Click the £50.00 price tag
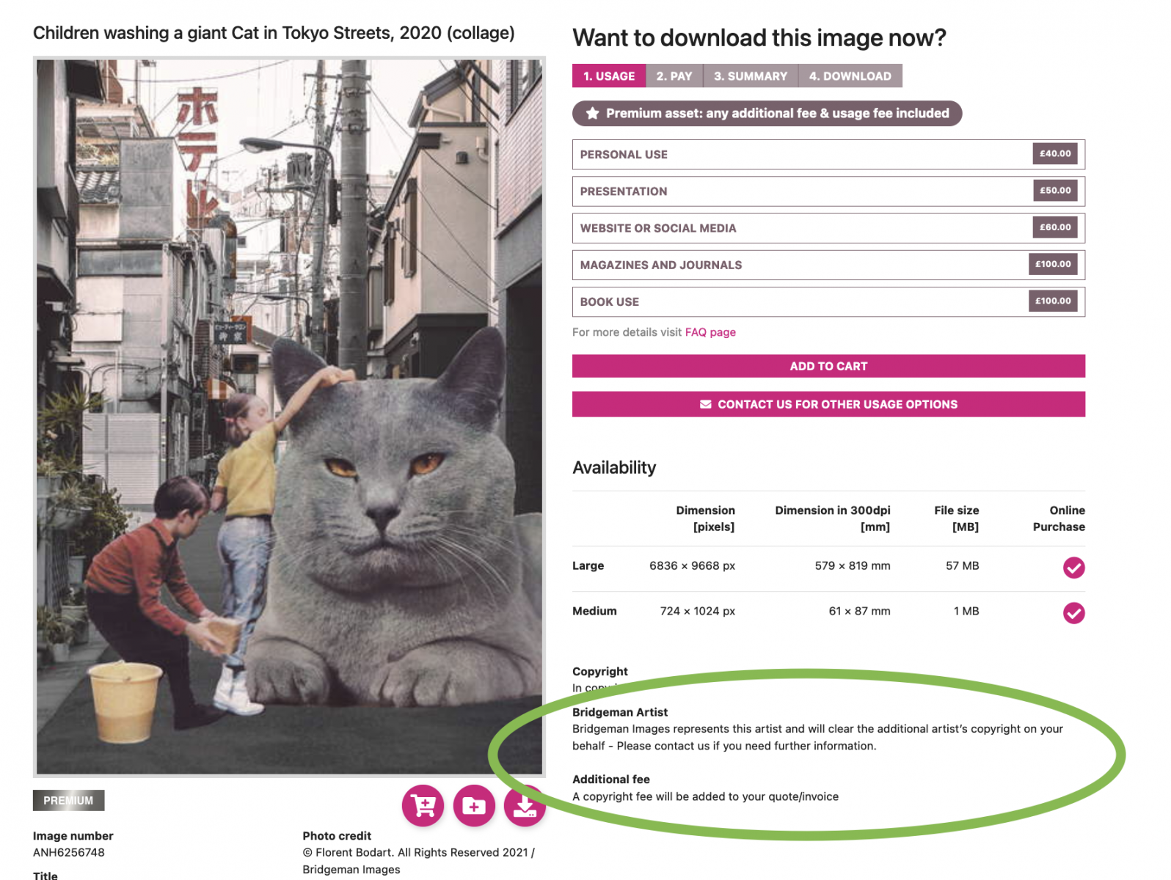Image resolution: width=1171 pixels, height=880 pixels. point(1055,191)
